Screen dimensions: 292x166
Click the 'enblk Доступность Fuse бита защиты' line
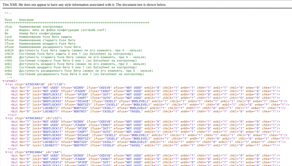(73, 50)
